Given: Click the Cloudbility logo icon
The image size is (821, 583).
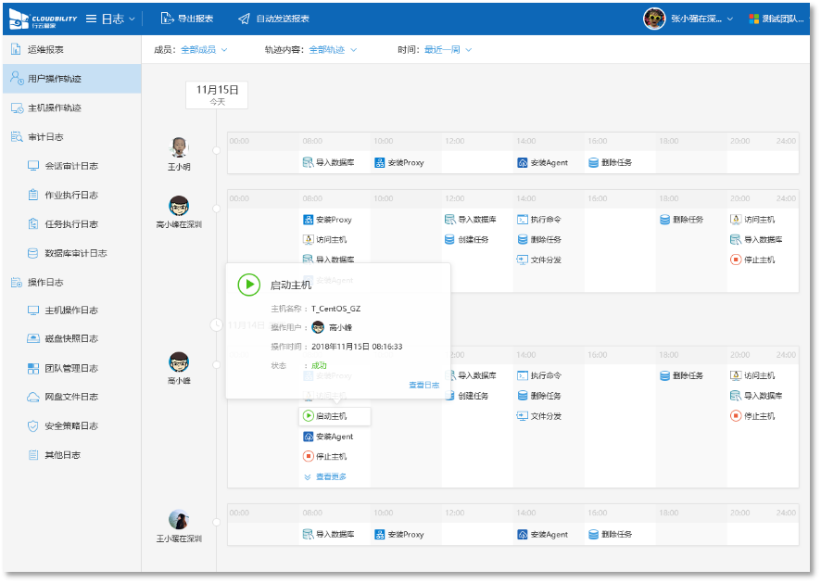Looking at the screenshot, I should pos(19,19).
